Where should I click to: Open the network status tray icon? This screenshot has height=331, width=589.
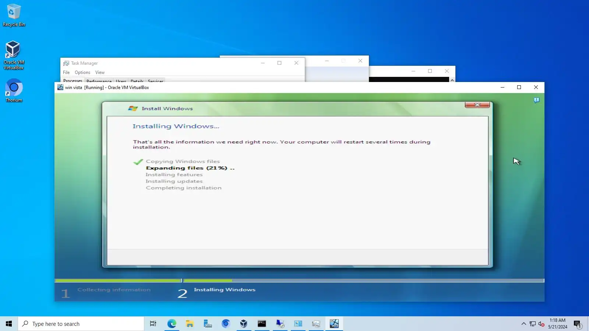(x=533, y=324)
